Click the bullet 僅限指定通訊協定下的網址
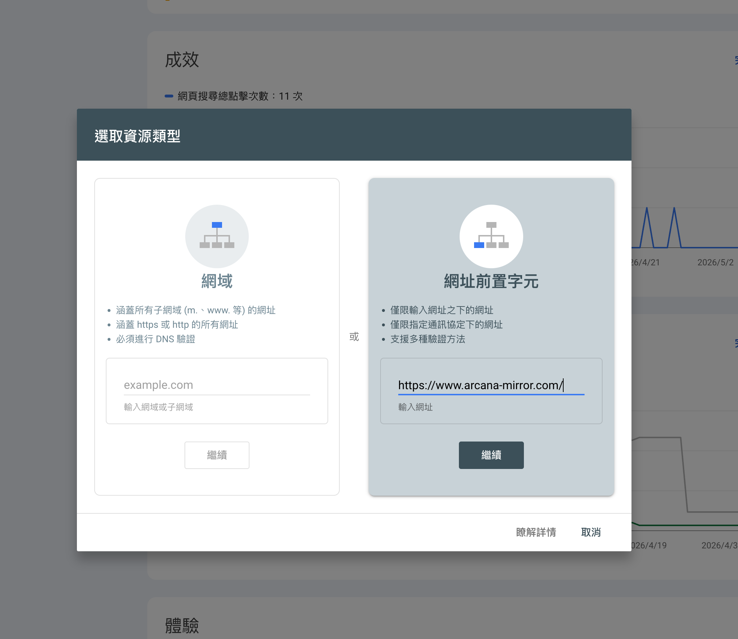This screenshot has height=639, width=738. click(446, 325)
